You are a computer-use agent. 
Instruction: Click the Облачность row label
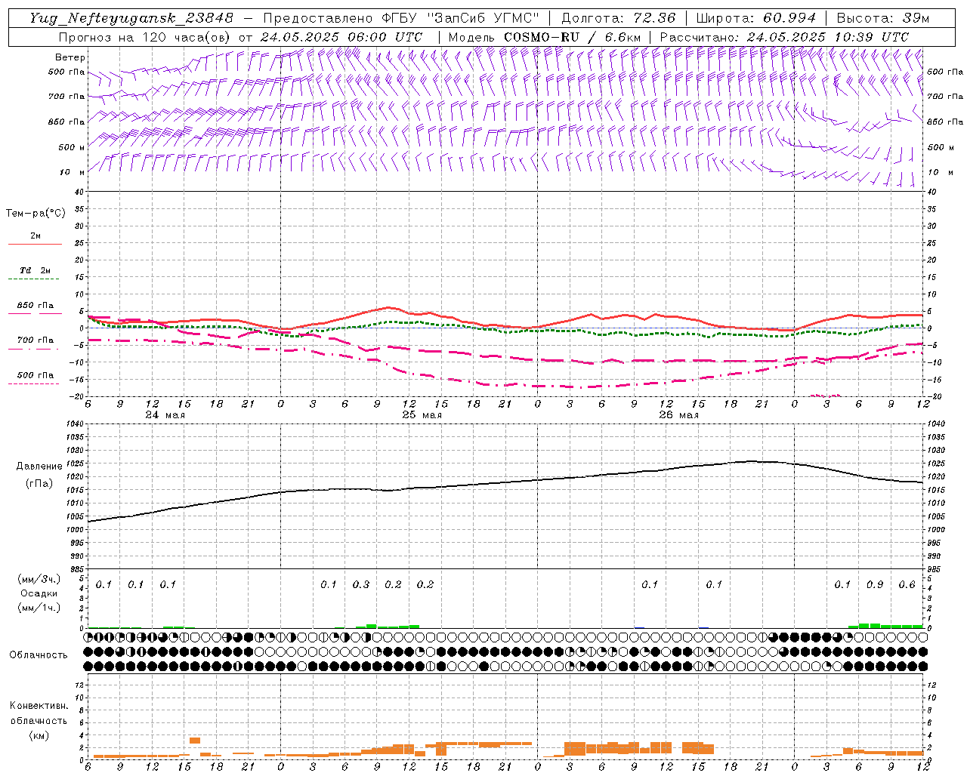pyautogui.click(x=39, y=655)
